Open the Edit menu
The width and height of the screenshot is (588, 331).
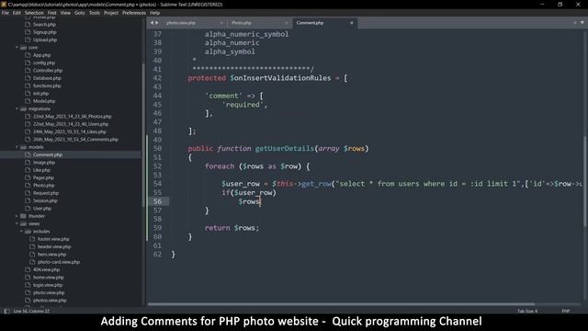click(x=17, y=13)
